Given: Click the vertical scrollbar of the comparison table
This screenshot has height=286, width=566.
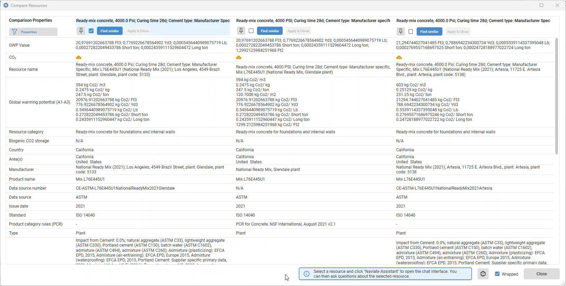Looking at the screenshot, I should pos(557,96).
